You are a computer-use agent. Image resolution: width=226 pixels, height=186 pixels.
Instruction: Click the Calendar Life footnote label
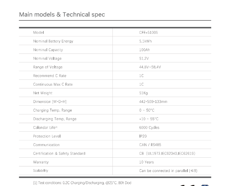pyautogui.click(x=45, y=127)
